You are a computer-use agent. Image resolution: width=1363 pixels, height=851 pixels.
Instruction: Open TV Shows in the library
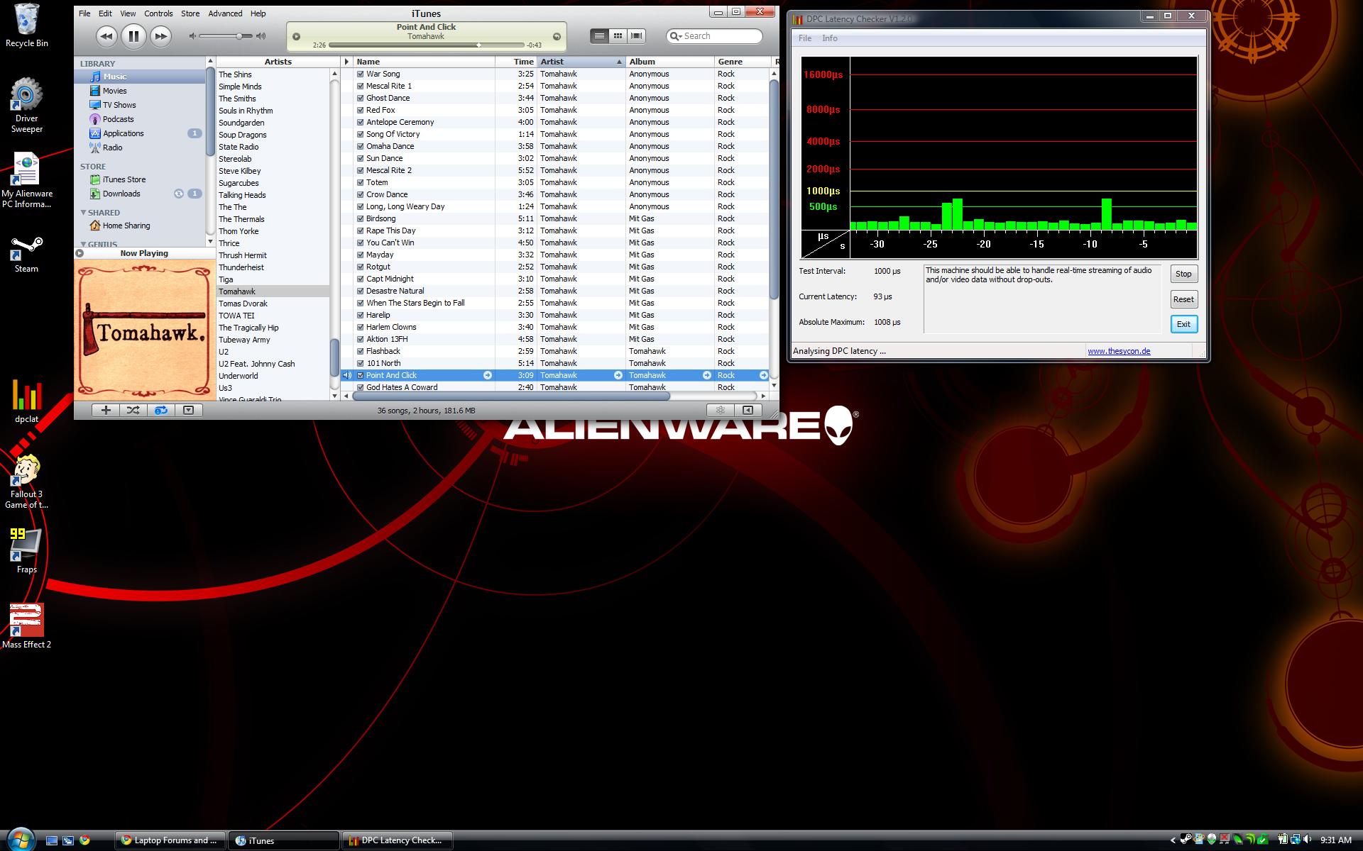coord(119,105)
